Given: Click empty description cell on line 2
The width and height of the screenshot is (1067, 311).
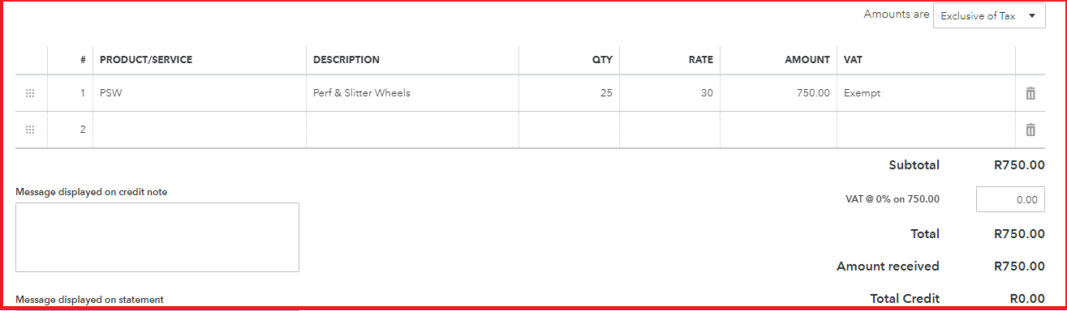Looking at the screenshot, I should click(412, 130).
